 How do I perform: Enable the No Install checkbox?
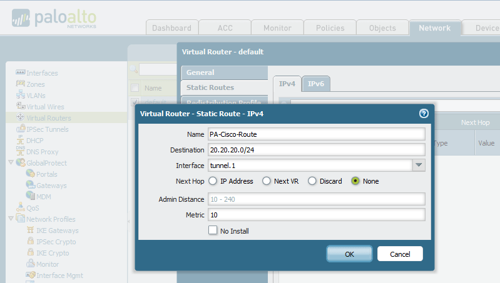pos(213,231)
